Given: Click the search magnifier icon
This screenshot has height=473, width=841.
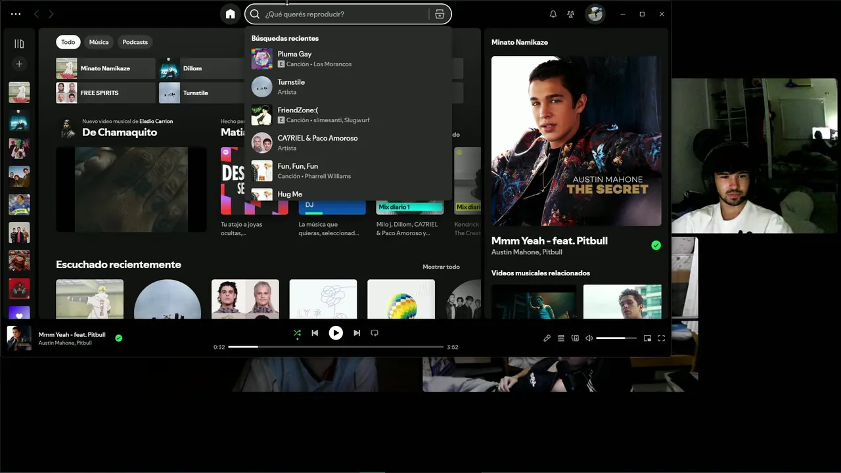Looking at the screenshot, I should [x=255, y=14].
